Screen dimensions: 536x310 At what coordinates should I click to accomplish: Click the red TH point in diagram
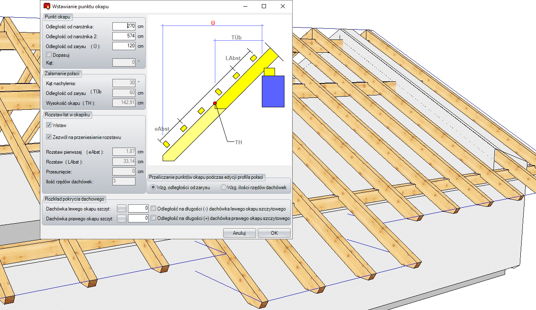[x=215, y=103]
